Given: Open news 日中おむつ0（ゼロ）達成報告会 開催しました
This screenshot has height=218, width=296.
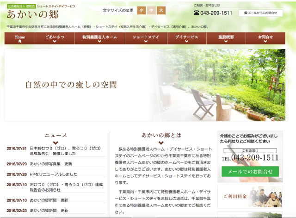Looking at the screenshot, I should coord(65,151).
